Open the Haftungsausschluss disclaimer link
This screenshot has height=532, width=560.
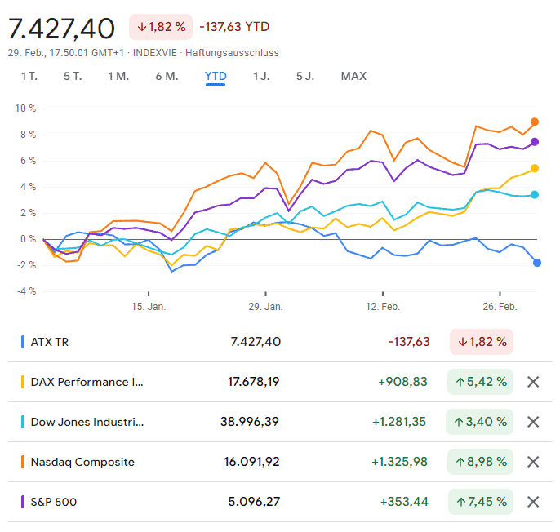(x=232, y=53)
